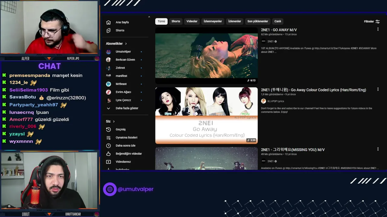
Task: Select the İzlenmeyenler filter chip
Action: point(213,21)
